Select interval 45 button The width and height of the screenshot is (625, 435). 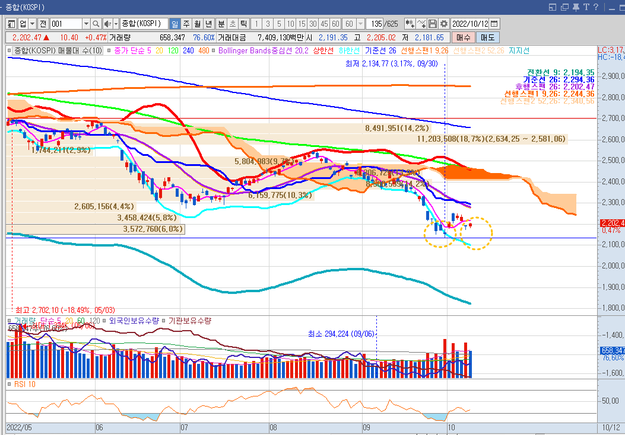(x=325, y=24)
